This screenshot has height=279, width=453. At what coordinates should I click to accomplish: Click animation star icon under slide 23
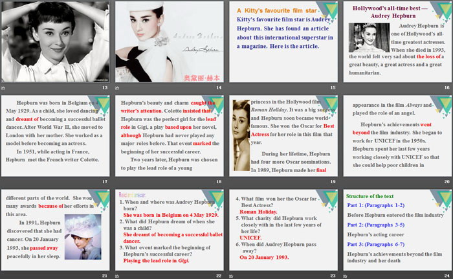[x=231, y=276]
